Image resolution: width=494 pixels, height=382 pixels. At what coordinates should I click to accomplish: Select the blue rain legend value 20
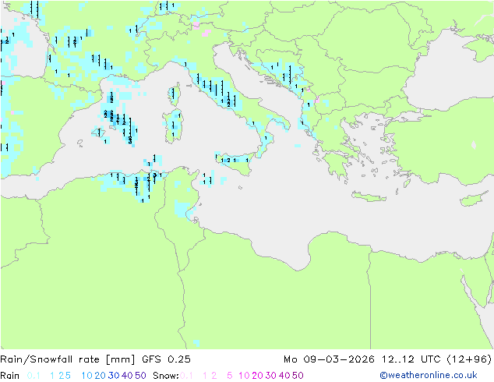(x=101, y=376)
